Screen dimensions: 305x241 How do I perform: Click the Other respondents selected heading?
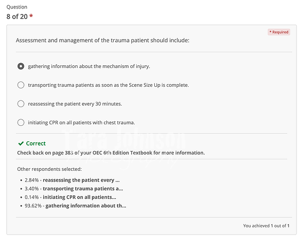pyautogui.click(x=49, y=169)
